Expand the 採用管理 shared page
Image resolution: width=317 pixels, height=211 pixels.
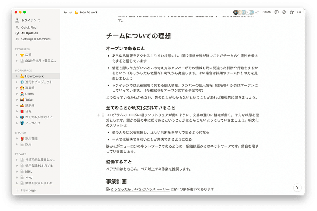17,139
